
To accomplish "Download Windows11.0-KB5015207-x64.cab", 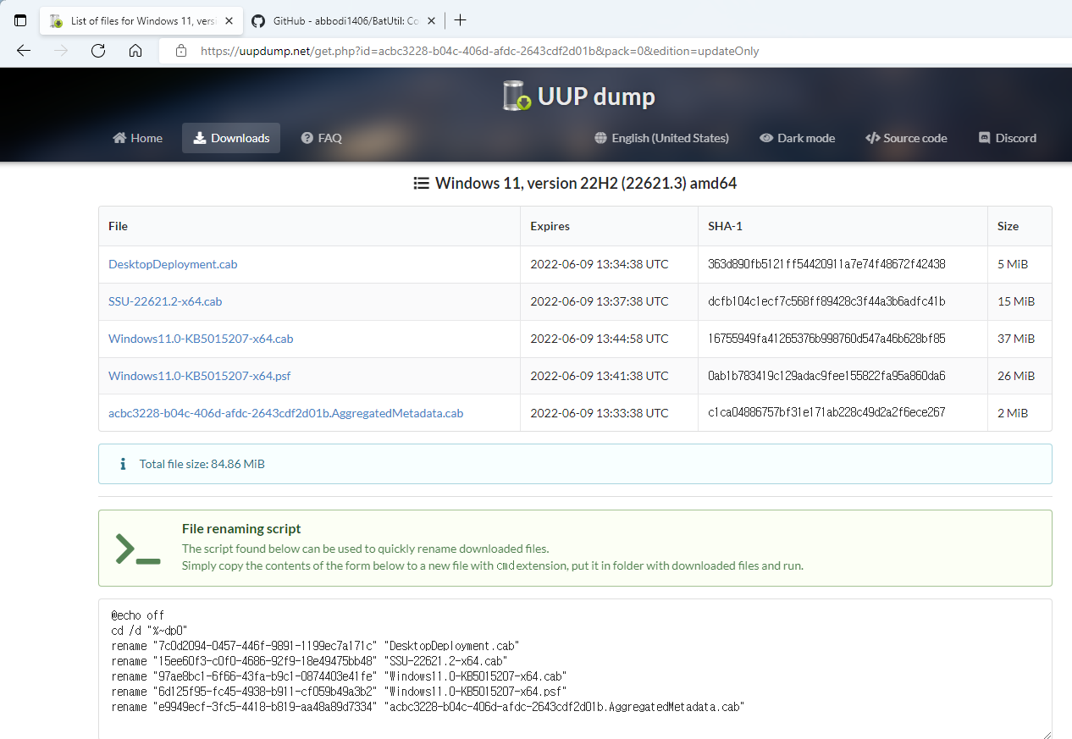I will tap(201, 339).
